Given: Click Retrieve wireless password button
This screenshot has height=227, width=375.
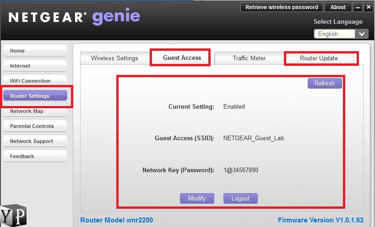Looking at the screenshot, I should click(282, 7).
